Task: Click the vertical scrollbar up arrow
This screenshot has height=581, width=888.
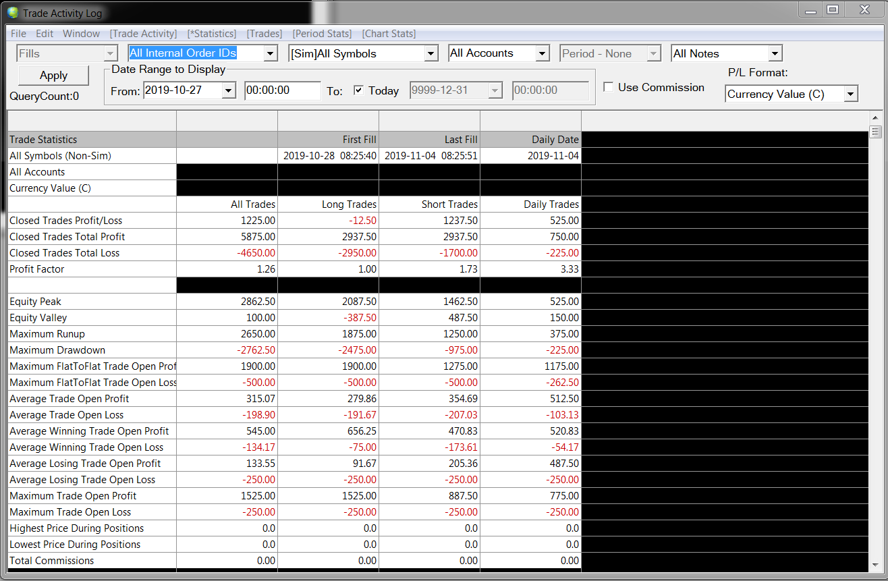Action: pos(876,118)
